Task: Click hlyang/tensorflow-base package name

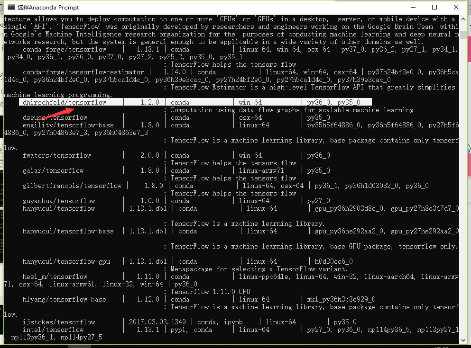Action: pyautogui.click(x=65, y=299)
